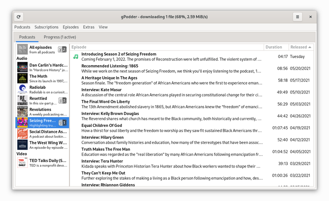Select Dan Carlin's Hardcore History podcast cover

(x=22, y=67)
